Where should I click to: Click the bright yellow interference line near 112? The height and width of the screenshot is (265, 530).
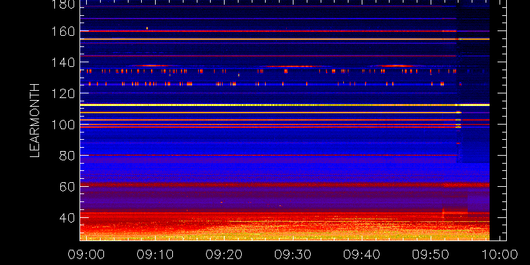click(x=285, y=105)
